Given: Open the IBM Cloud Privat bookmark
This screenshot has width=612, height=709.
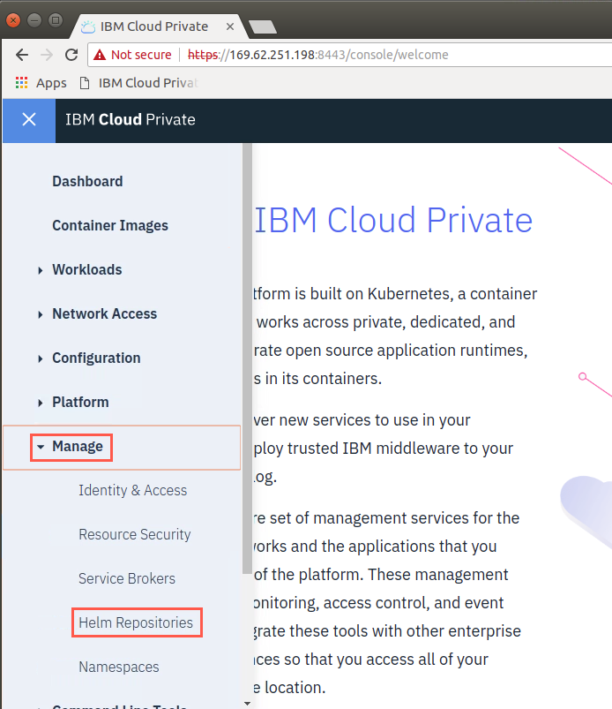Looking at the screenshot, I should coord(139,83).
